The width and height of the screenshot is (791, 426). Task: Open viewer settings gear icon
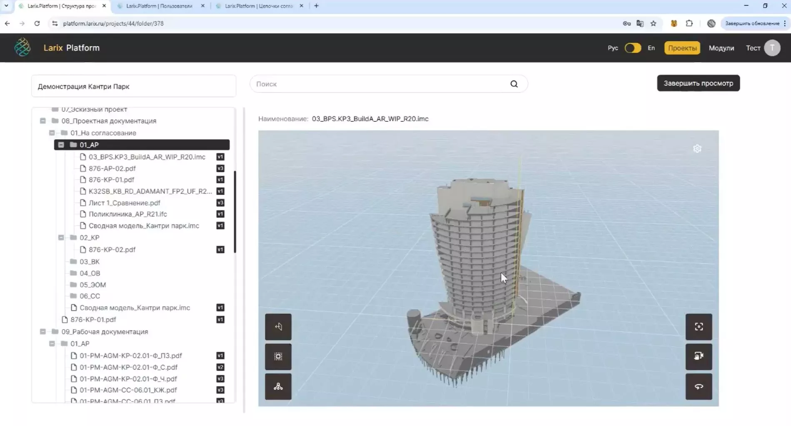point(697,149)
